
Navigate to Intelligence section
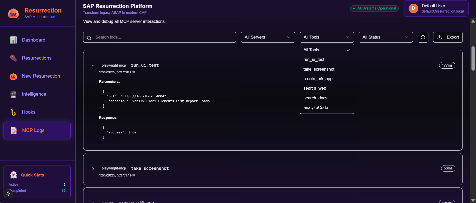click(37, 94)
